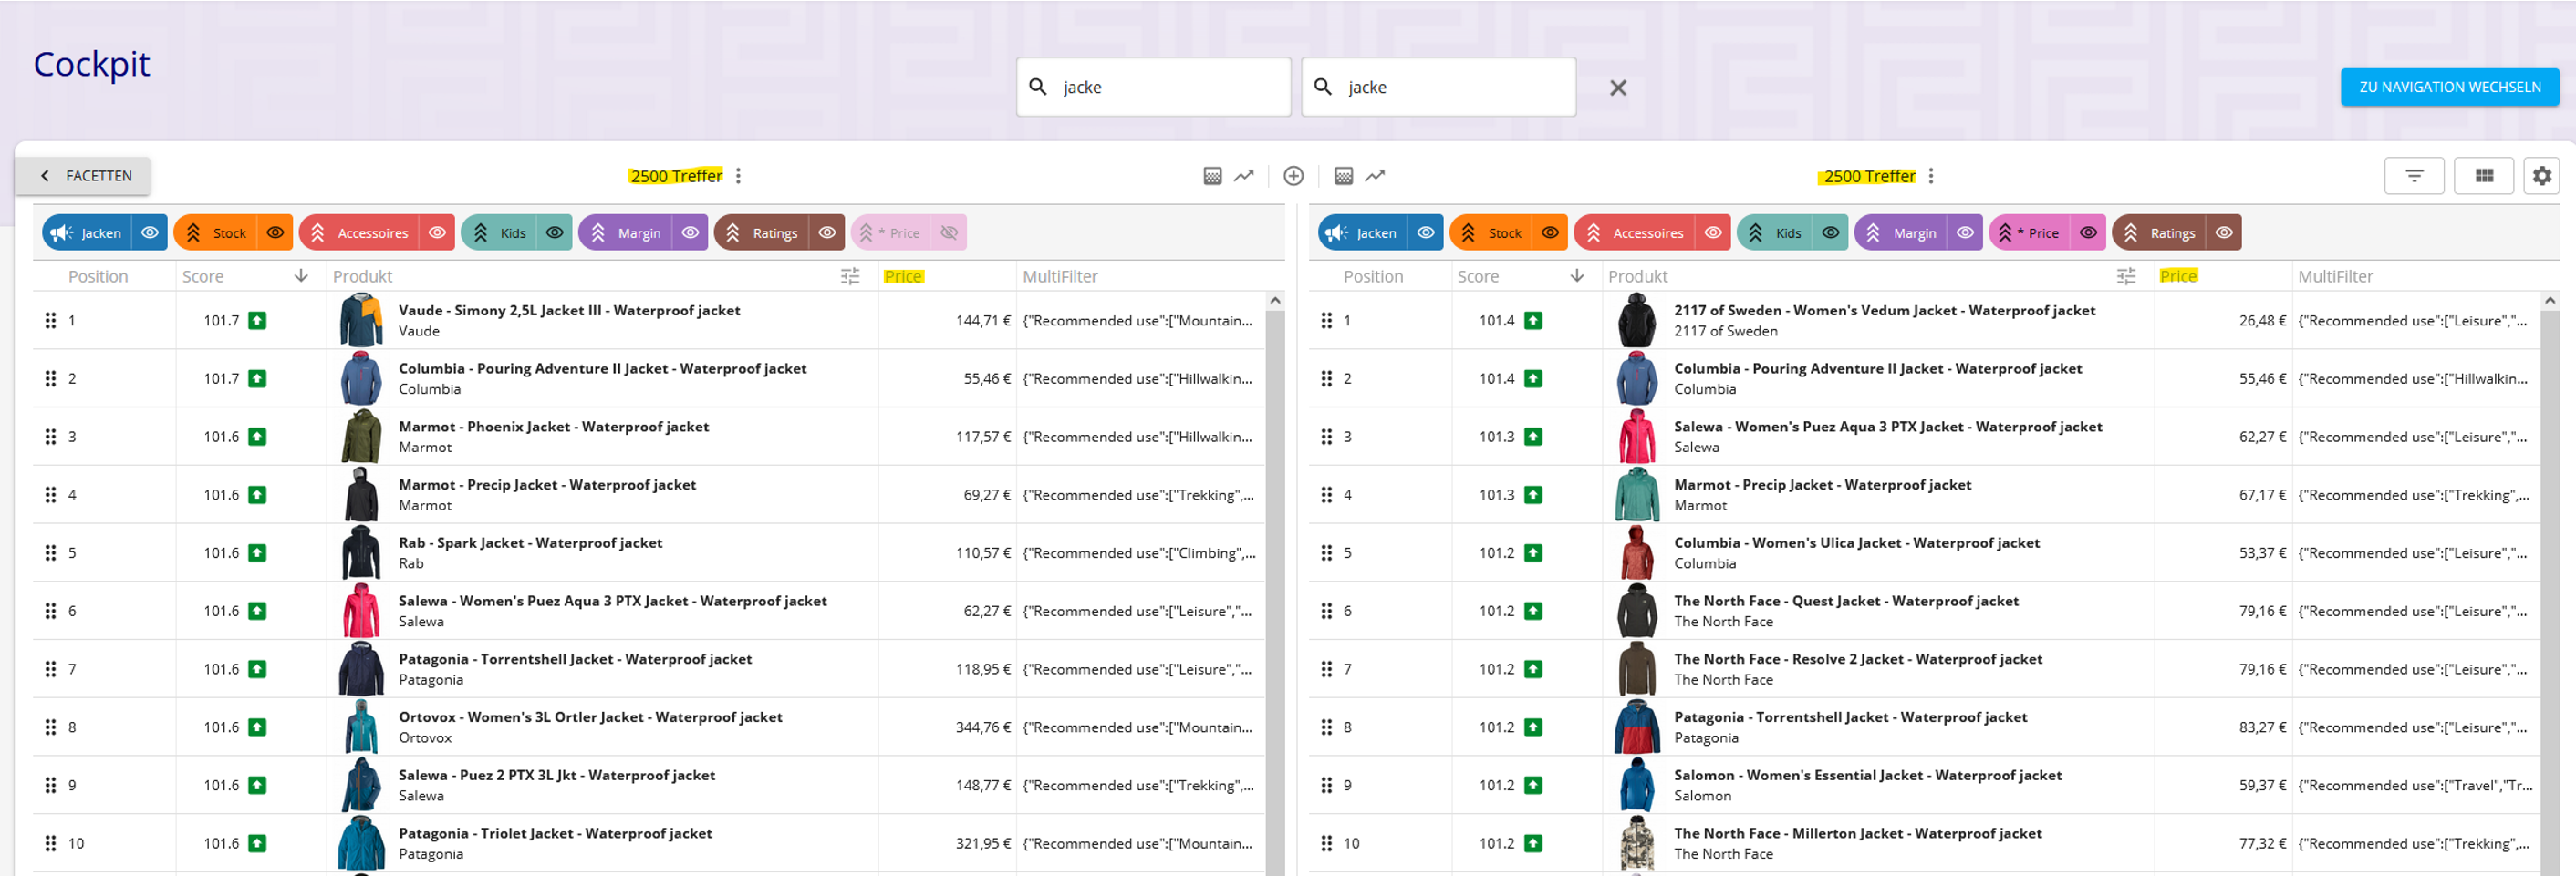Click drag handle of The North Face Millerton row
This screenshot has height=876, width=2576.
coord(1326,843)
